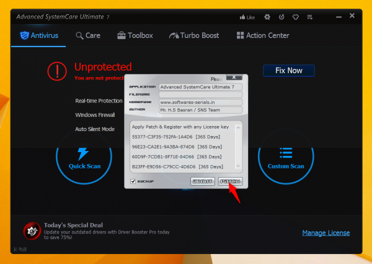The image size is (372, 264).
Task: Click the Homepage field
Action: [201, 102]
